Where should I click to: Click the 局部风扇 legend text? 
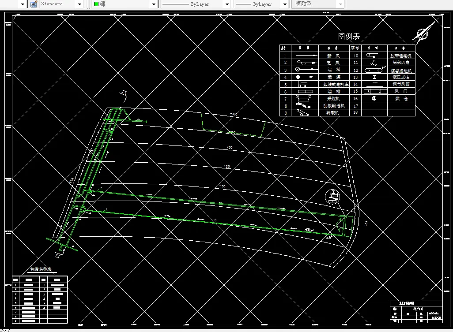click(x=401, y=62)
